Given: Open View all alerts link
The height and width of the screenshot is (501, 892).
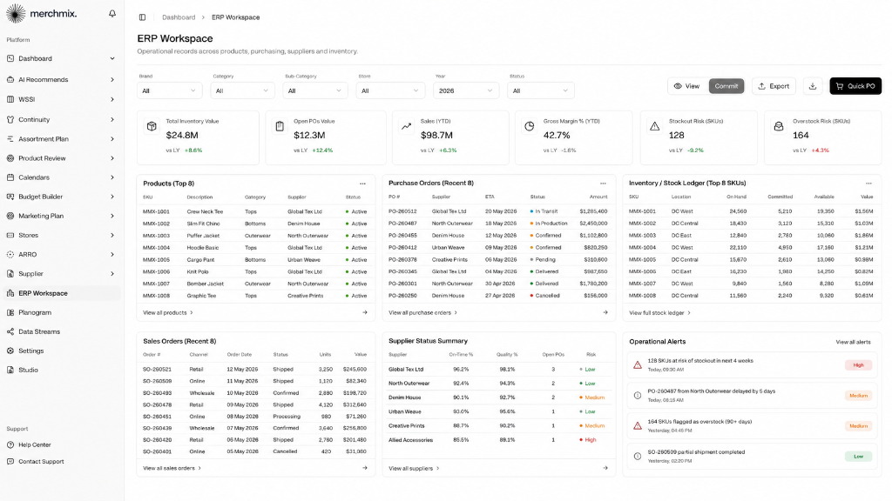Looking at the screenshot, I should (x=853, y=342).
